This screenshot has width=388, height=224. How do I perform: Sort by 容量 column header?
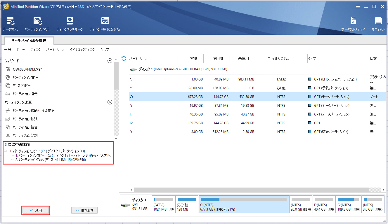(x=191, y=59)
